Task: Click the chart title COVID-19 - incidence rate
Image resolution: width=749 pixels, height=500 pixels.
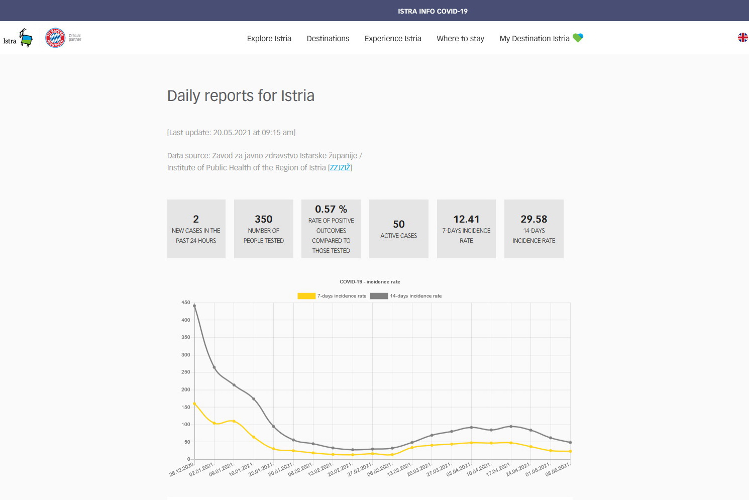Action: pos(370,282)
